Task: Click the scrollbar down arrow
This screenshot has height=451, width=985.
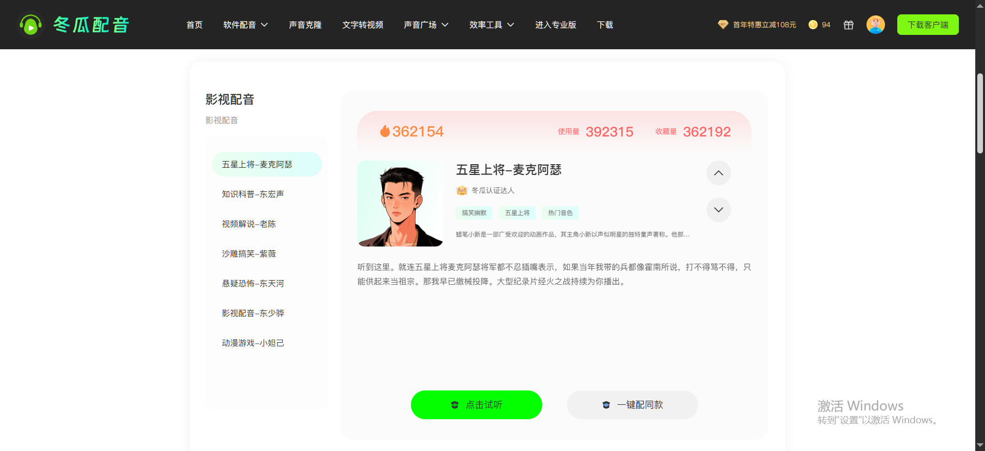Action: (x=980, y=445)
